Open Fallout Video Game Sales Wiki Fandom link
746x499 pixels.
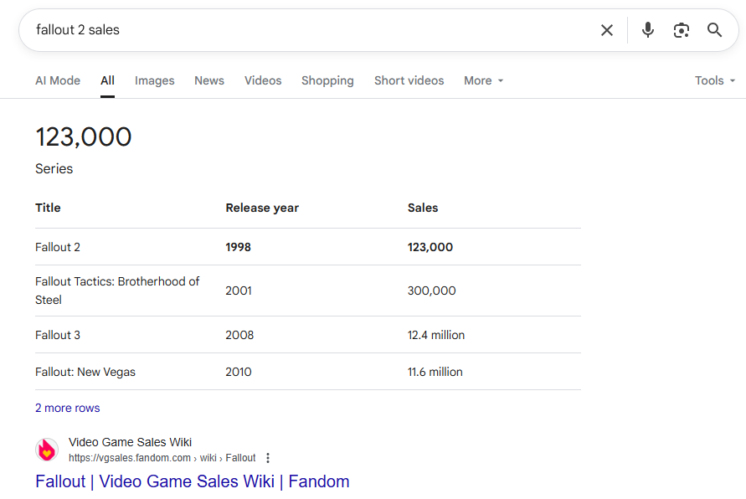tap(193, 481)
